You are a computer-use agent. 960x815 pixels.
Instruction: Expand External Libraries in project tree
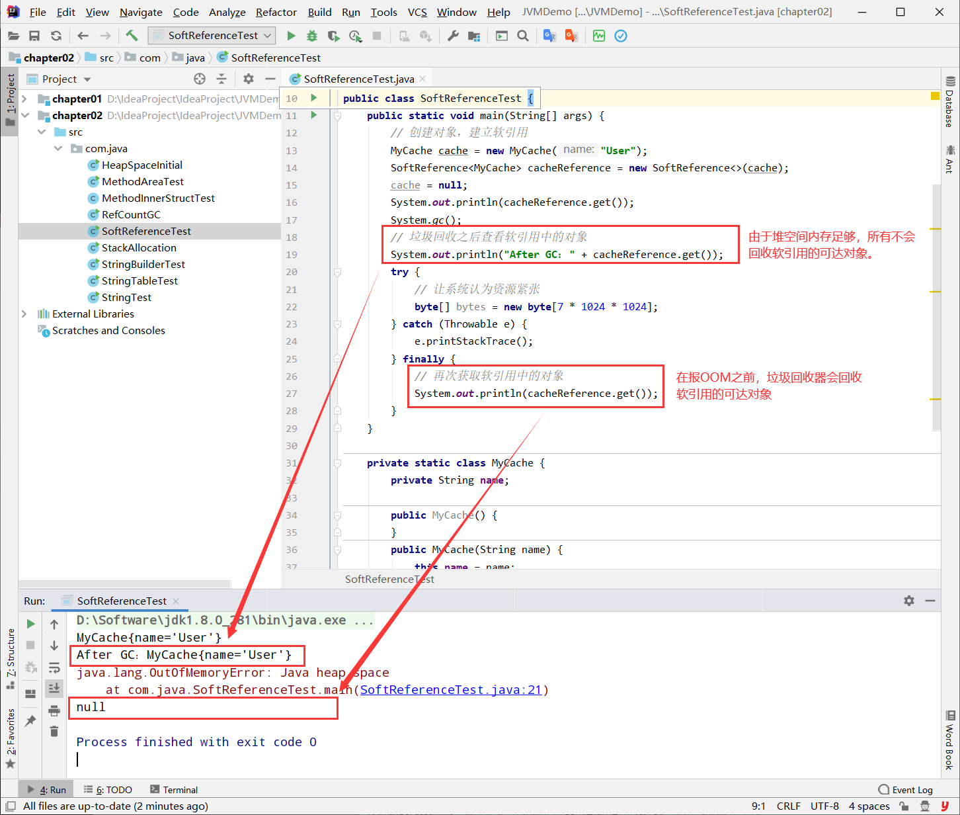(x=24, y=314)
